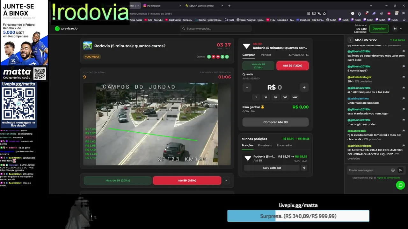Click the highway camera video feed

[157, 124]
